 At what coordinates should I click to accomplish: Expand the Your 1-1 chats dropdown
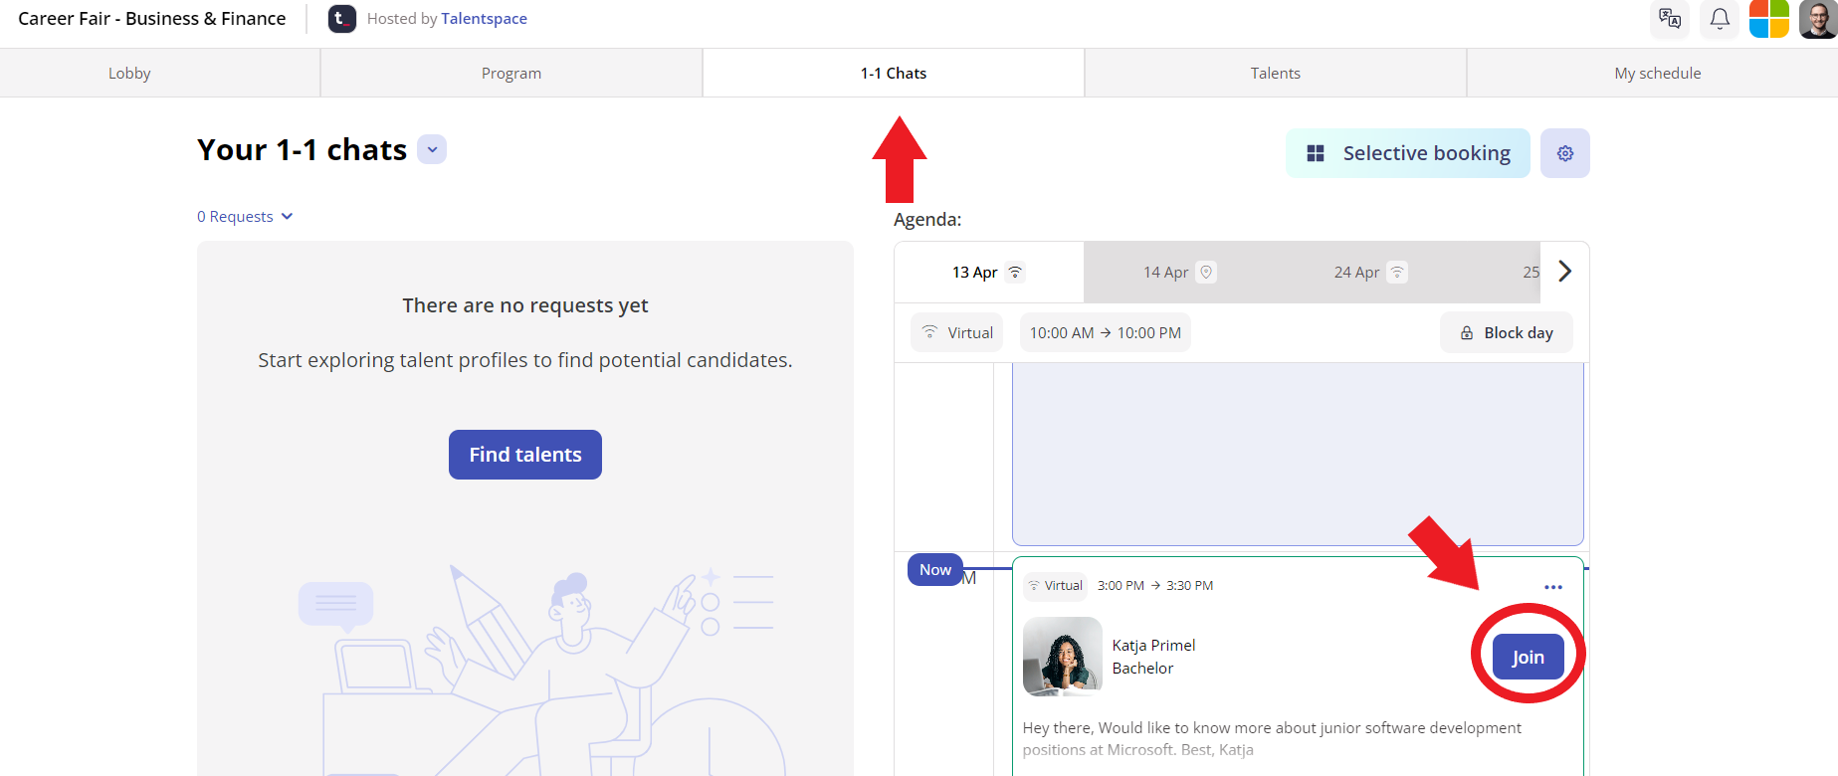point(432,149)
